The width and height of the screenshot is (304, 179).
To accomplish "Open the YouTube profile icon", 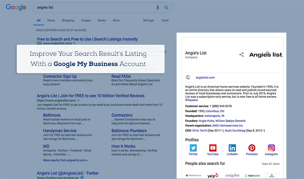I will [213, 148].
